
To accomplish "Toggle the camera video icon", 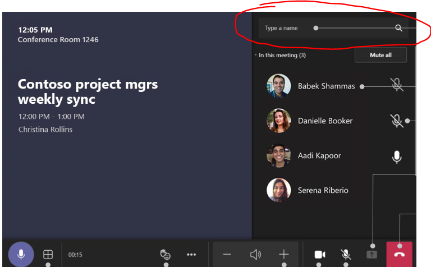I will tap(320, 255).
